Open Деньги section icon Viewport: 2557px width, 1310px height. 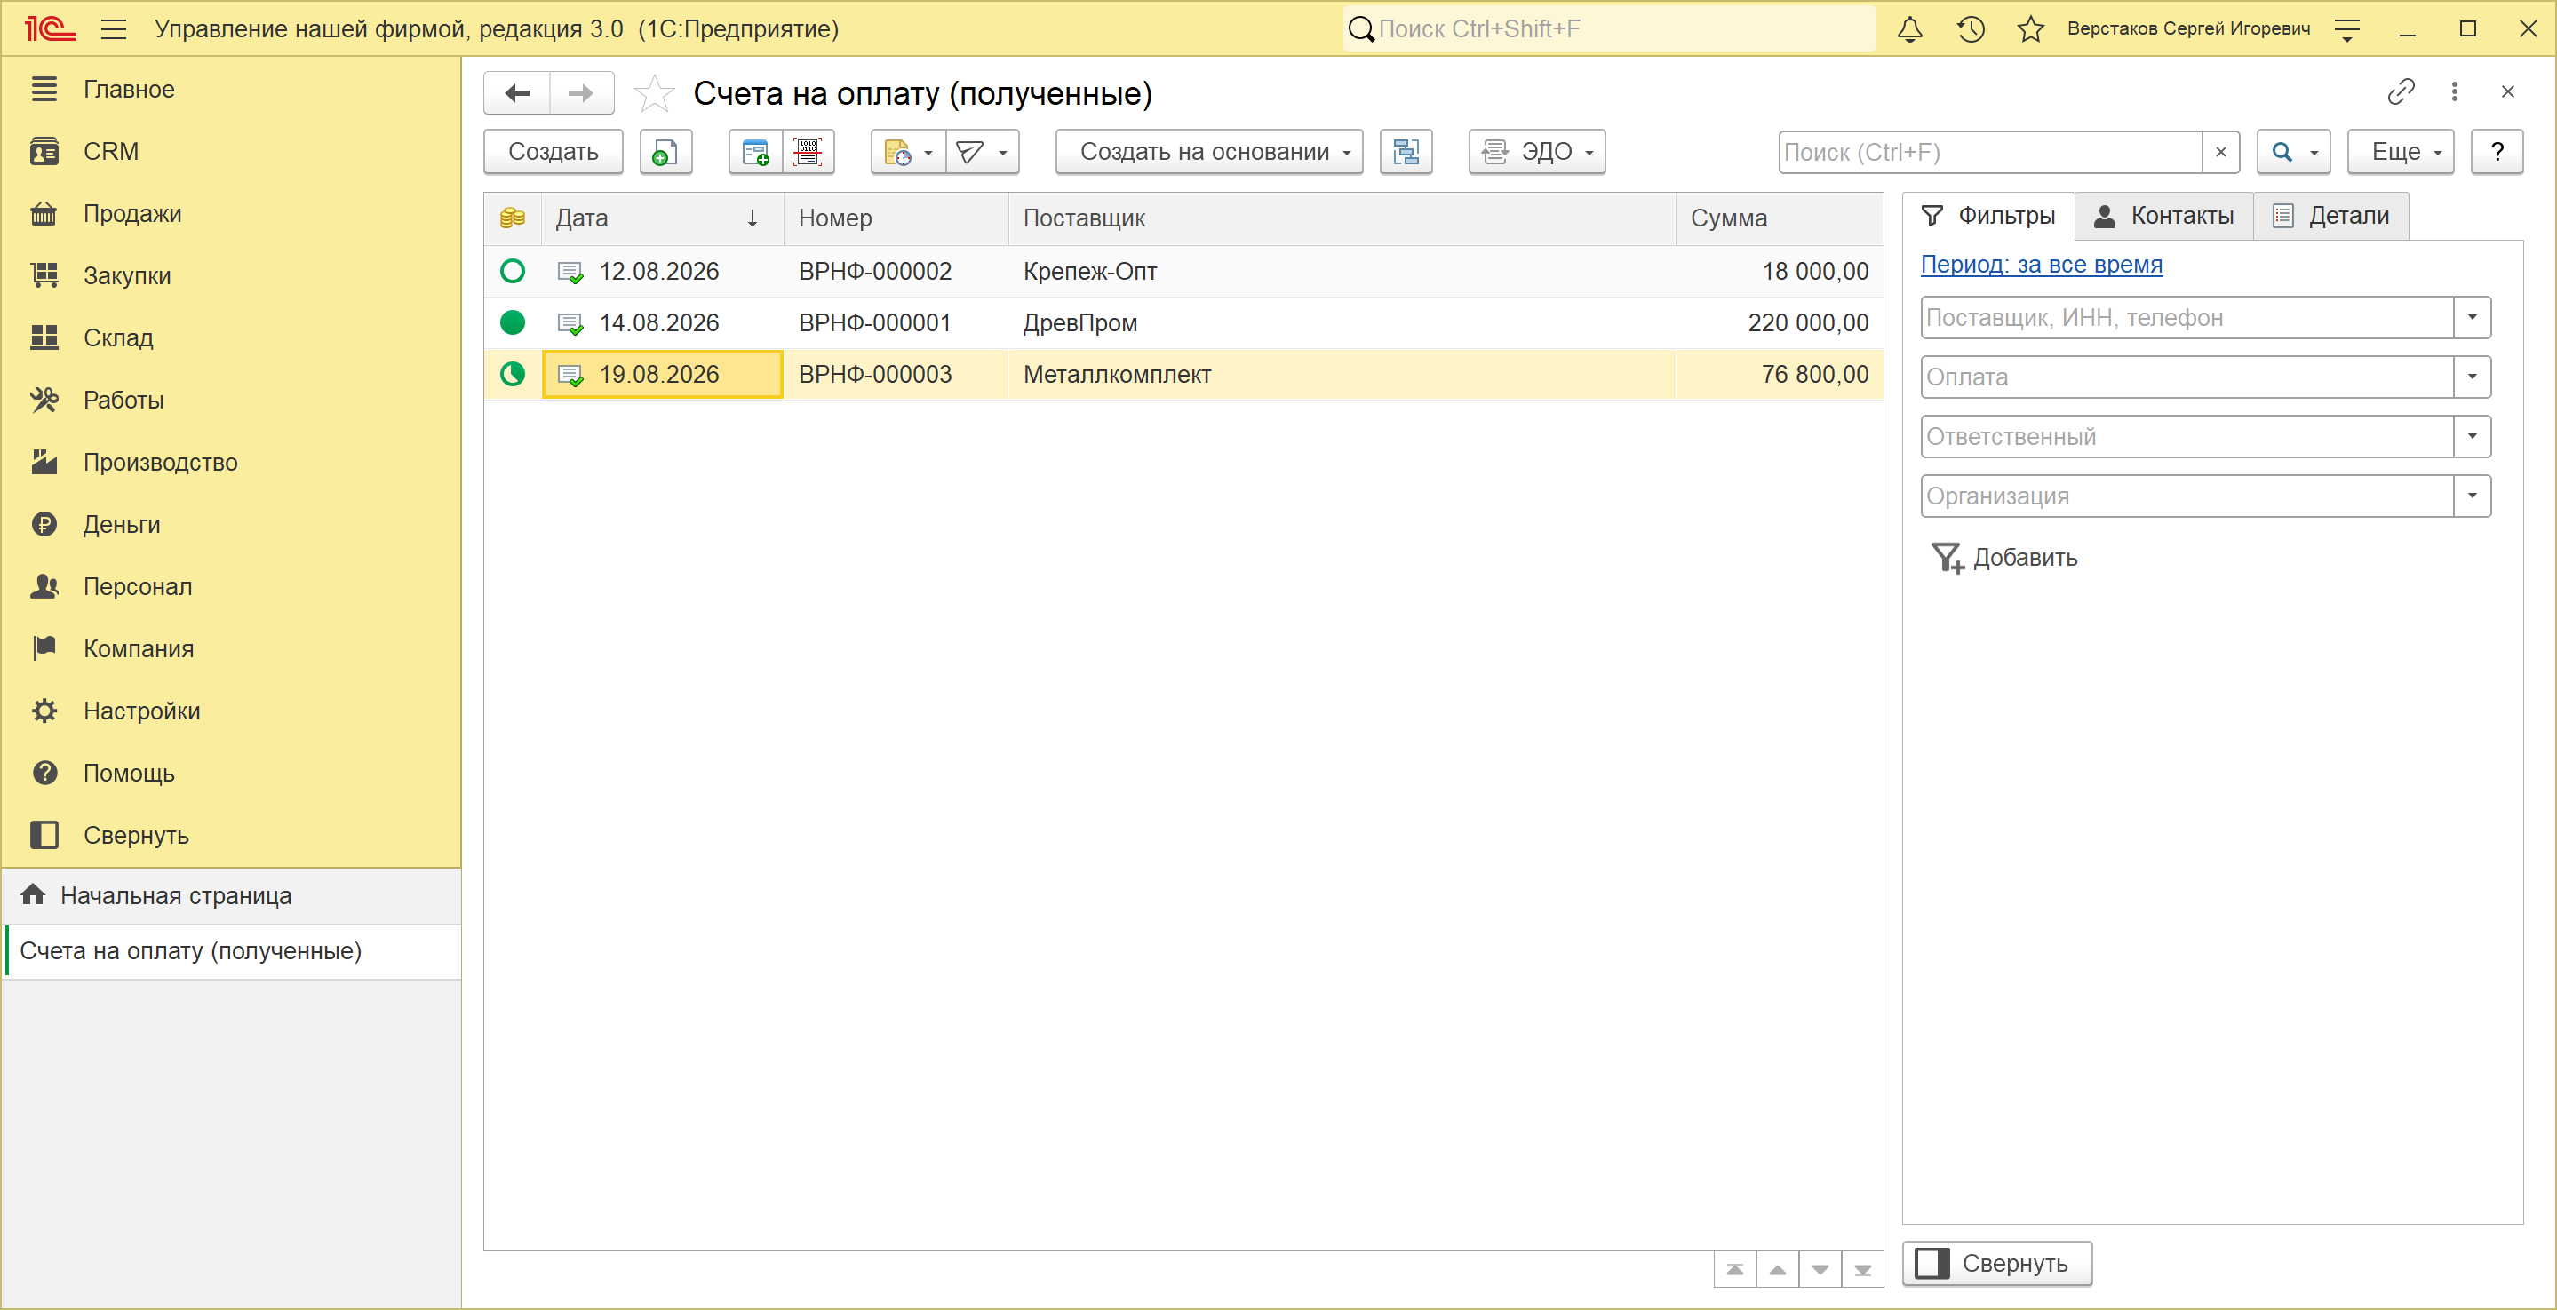(44, 524)
